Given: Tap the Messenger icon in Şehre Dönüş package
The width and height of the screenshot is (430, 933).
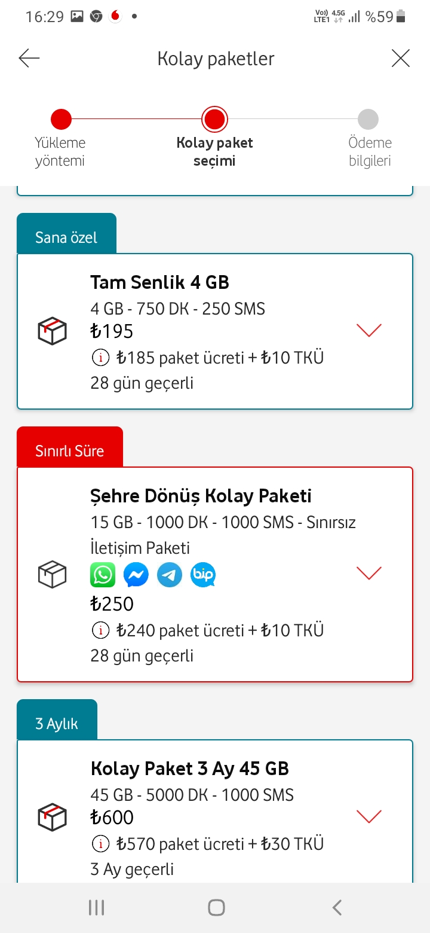Looking at the screenshot, I should click(x=136, y=575).
